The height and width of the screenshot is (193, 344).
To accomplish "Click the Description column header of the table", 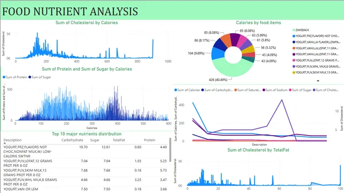I will point(12,140).
